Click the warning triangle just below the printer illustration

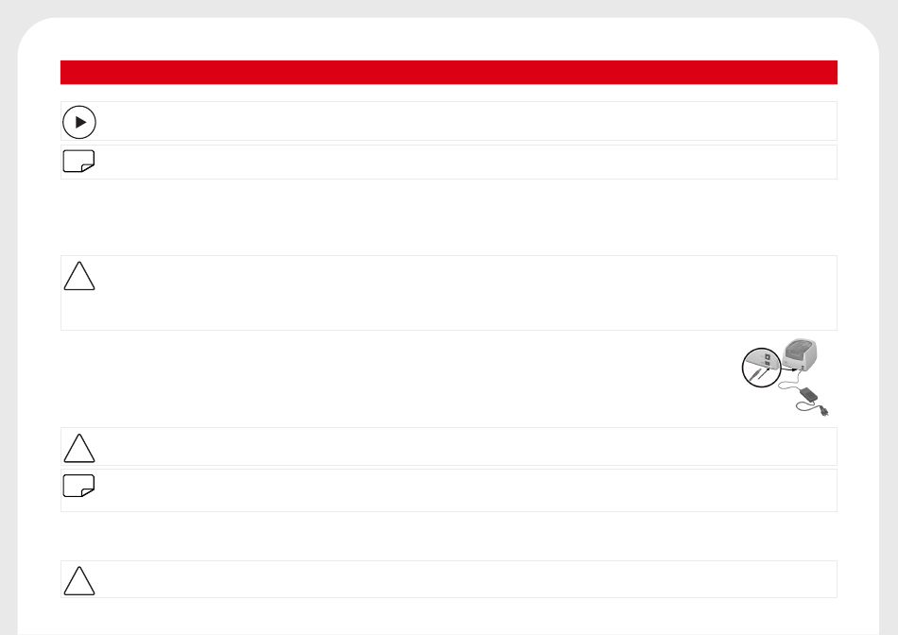point(79,448)
